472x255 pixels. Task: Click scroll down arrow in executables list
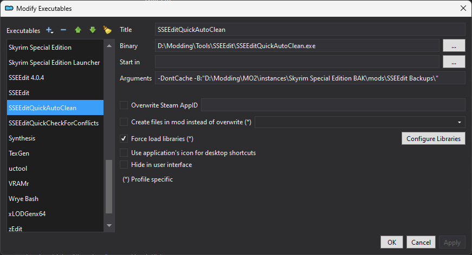pyautogui.click(x=109, y=225)
